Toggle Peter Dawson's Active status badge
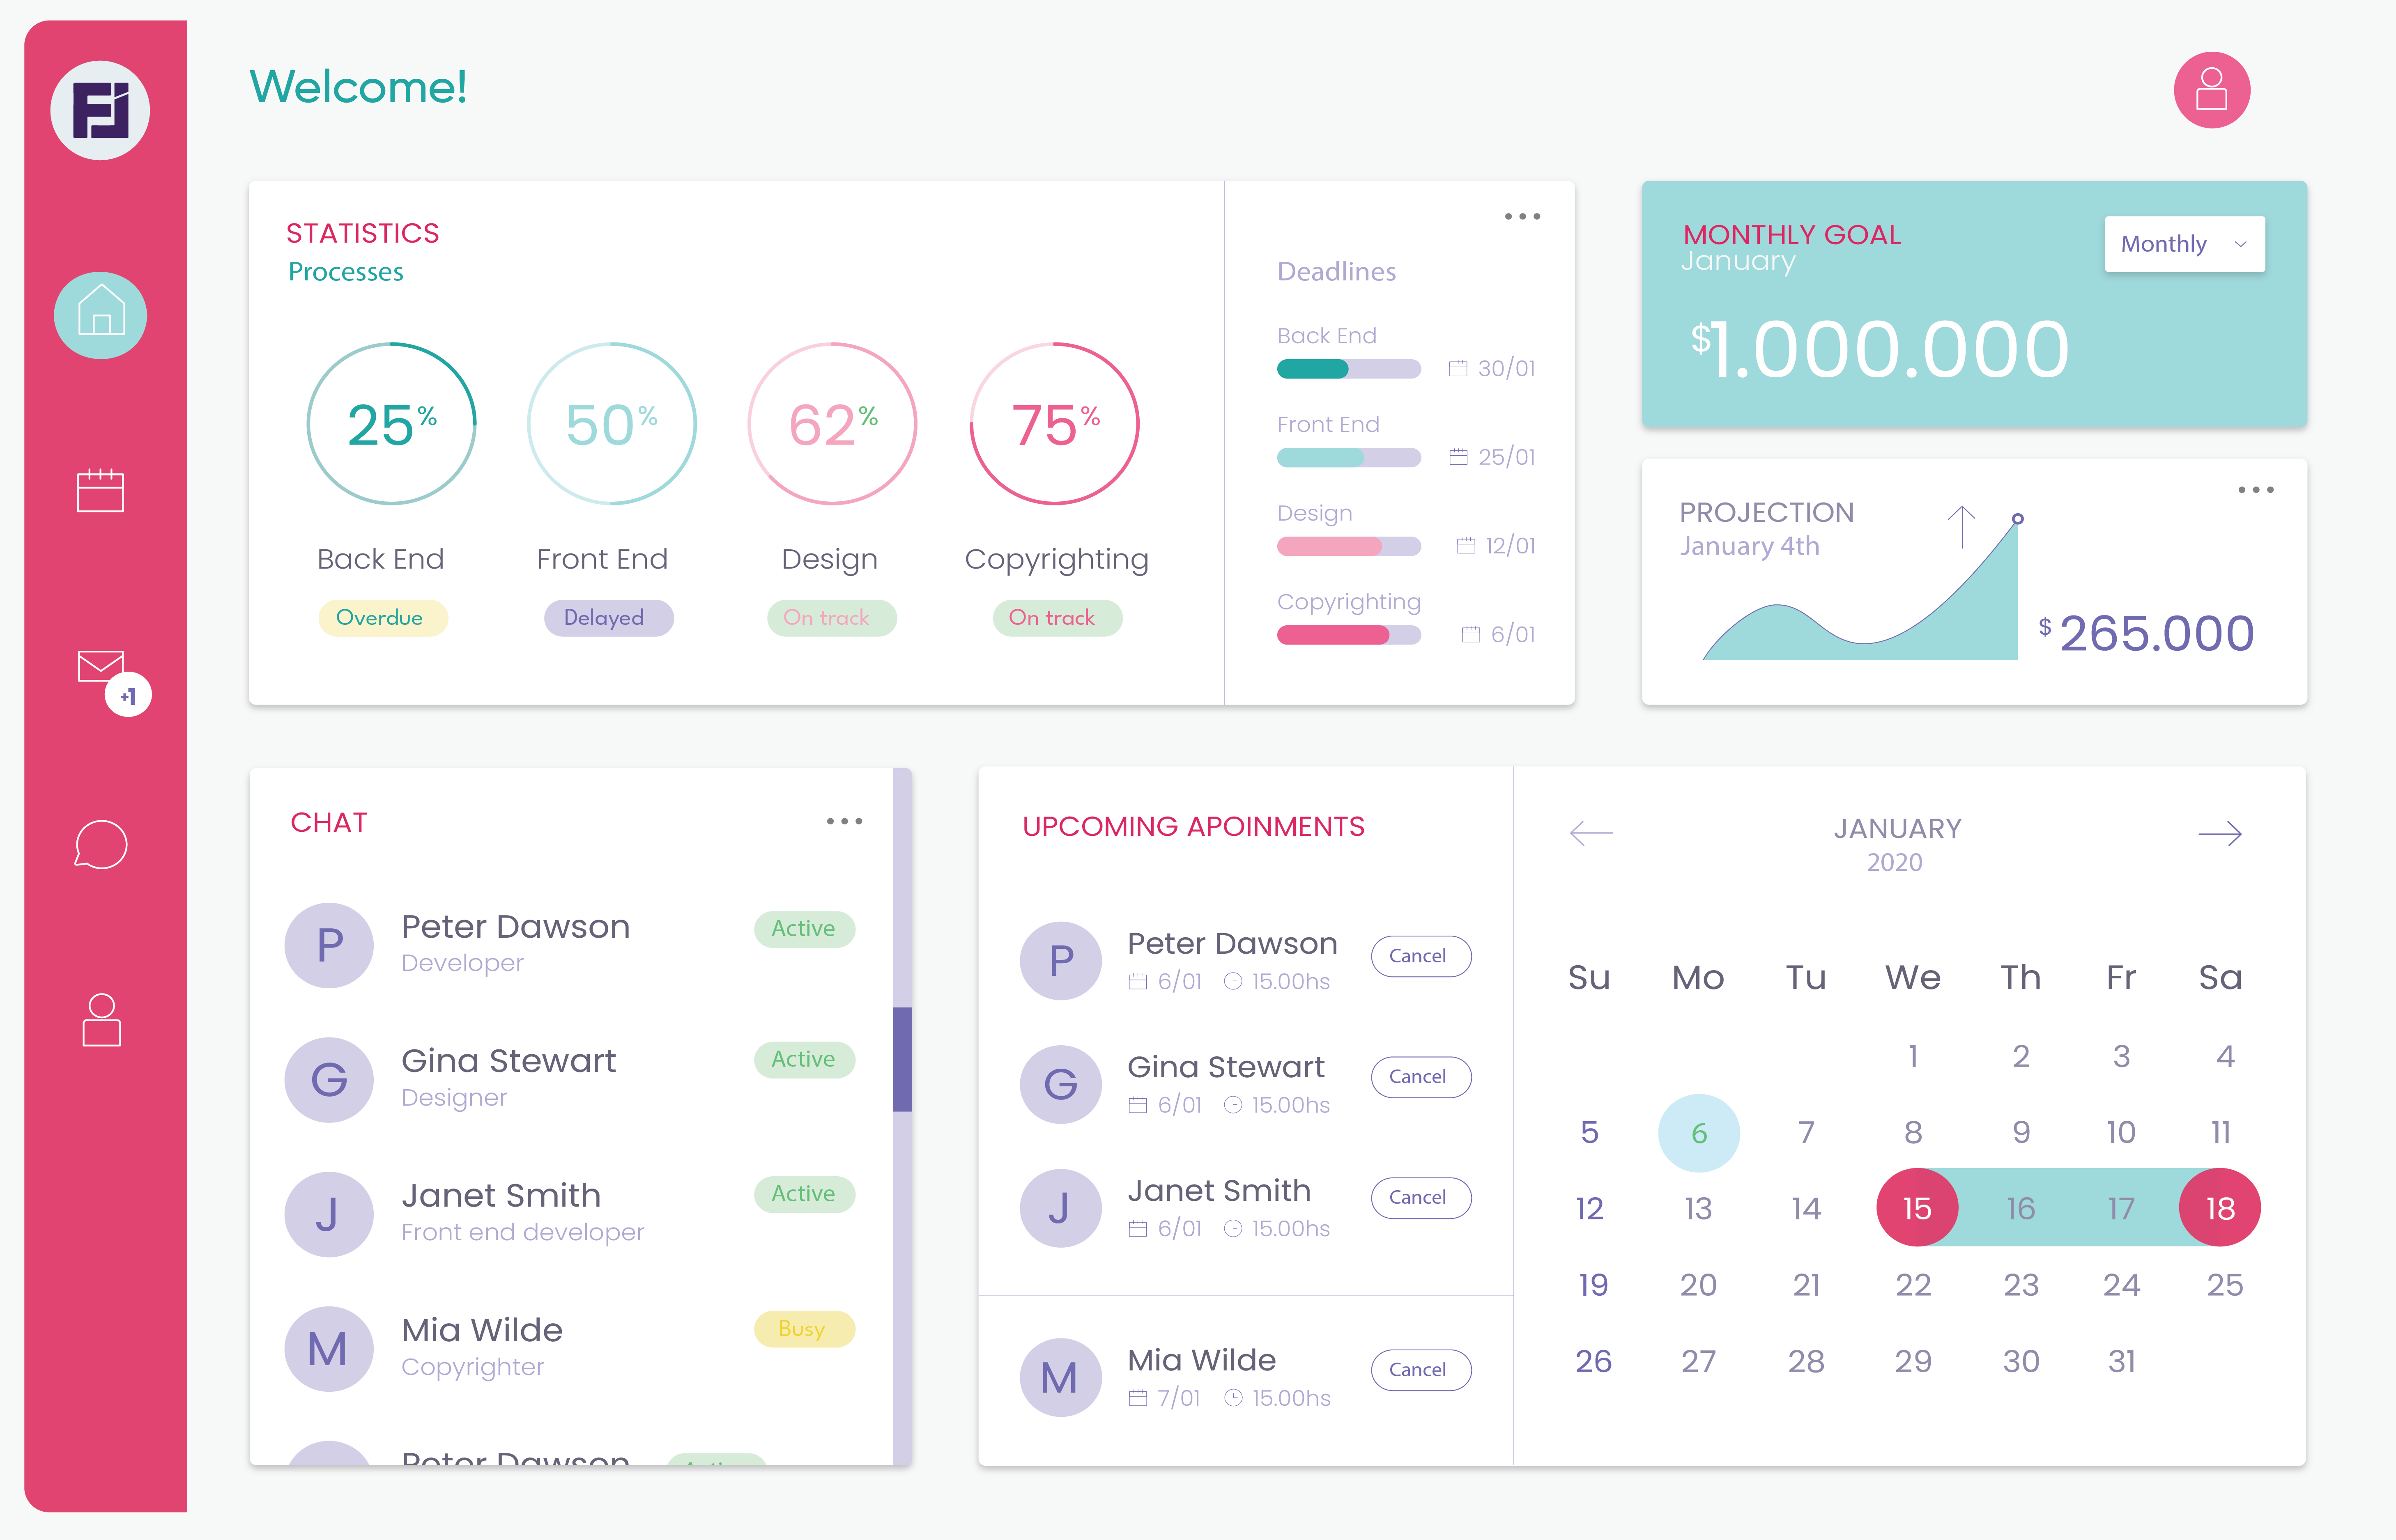2396x1540 pixels. pyautogui.click(x=803, y=929)
